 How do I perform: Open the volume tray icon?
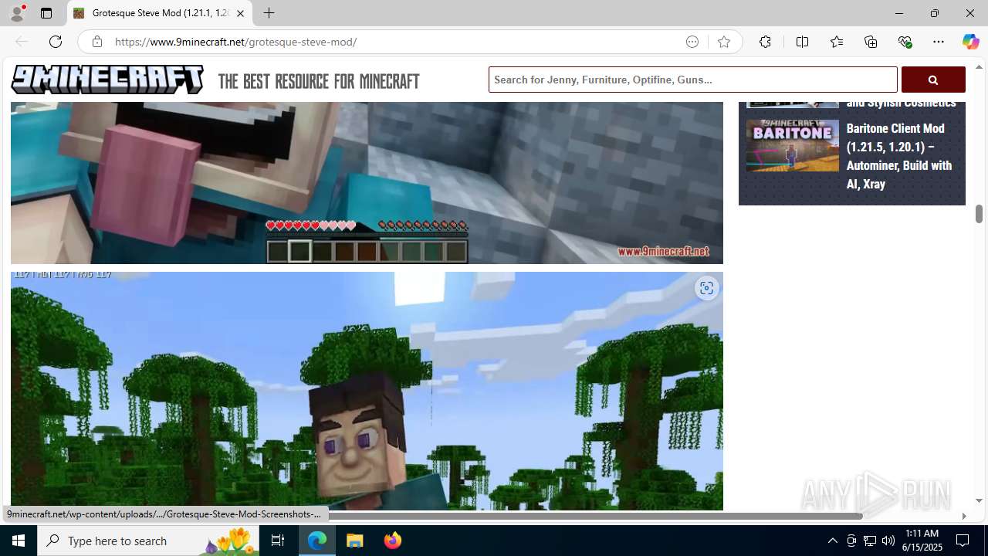pyautogui.click(x=888, y=541)
